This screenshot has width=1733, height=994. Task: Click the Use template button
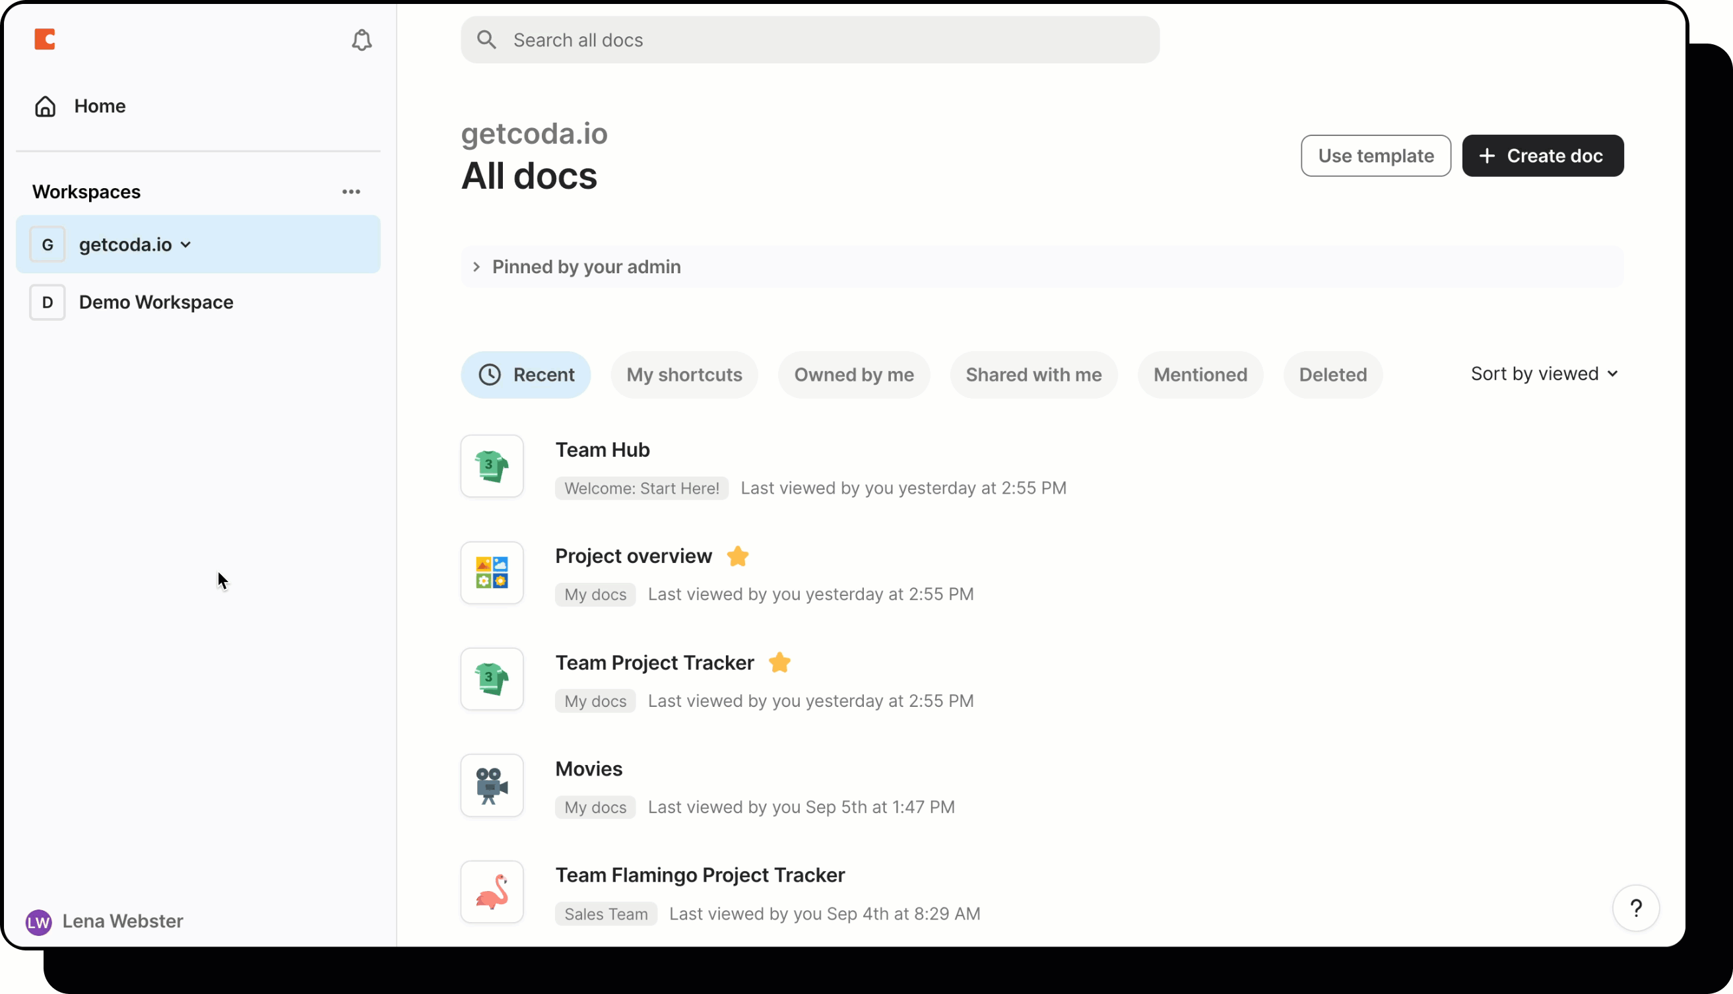click(x=1375, y=156)
